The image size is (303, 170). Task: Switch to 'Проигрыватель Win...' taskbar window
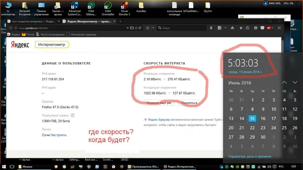tap(143, 167)
